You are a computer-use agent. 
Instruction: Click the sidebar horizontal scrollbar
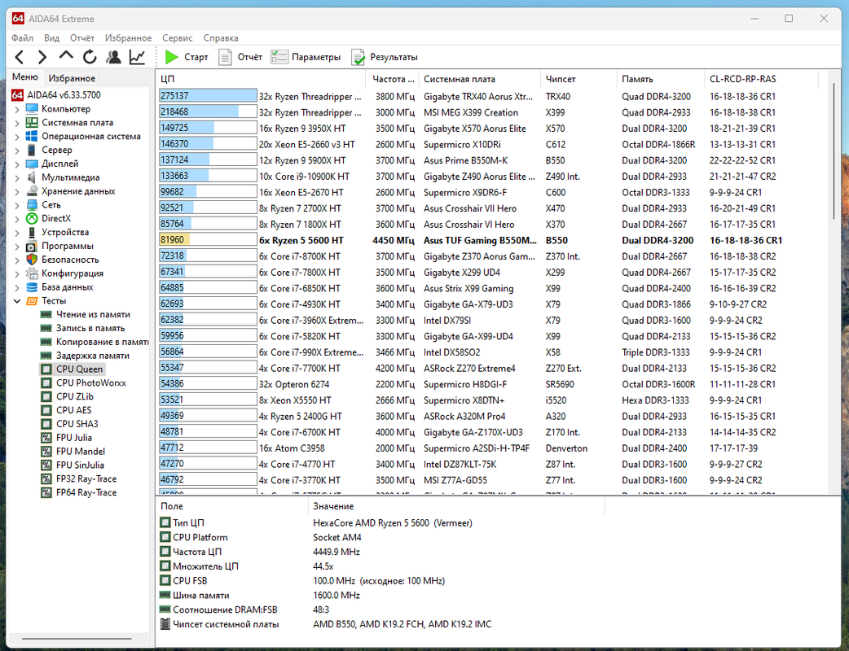coord(77,639)
